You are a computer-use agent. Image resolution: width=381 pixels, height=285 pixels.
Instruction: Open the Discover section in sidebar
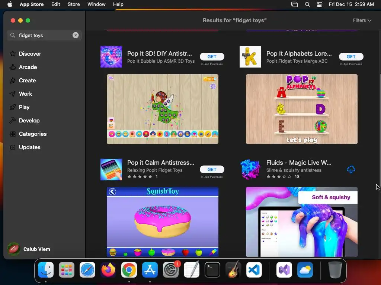[x=25, y=53]
